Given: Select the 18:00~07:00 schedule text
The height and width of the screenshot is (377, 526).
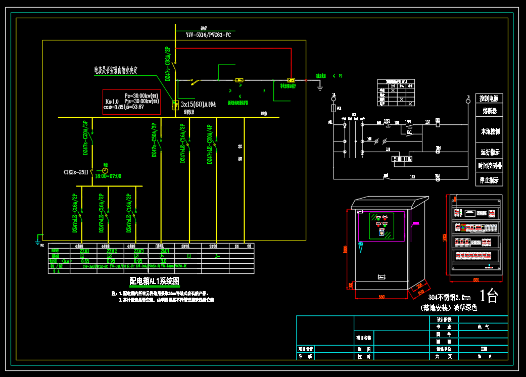Looking at the screenshot, I should pyautogui.click(x=108, y=176).
